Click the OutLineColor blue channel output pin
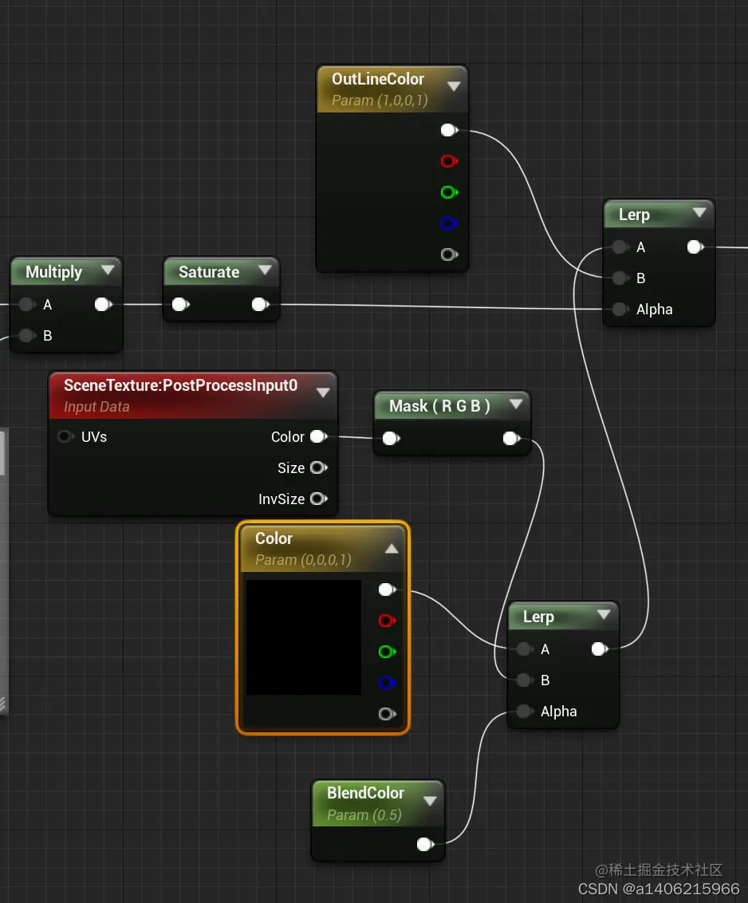The image size is (748, 903). click(449, 223)
